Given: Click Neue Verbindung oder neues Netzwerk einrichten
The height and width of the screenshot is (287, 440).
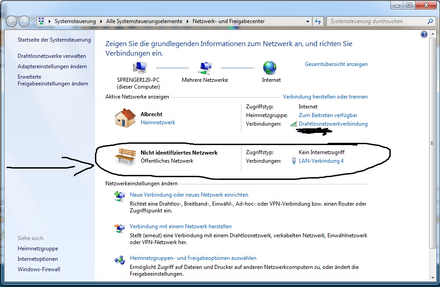Looking at the screenshot, I should pos(189,195).
